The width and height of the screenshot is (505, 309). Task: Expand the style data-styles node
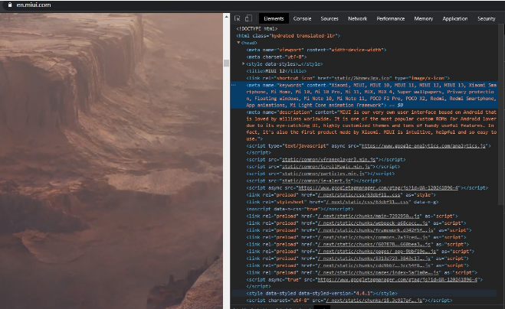[x=244, y=63]
